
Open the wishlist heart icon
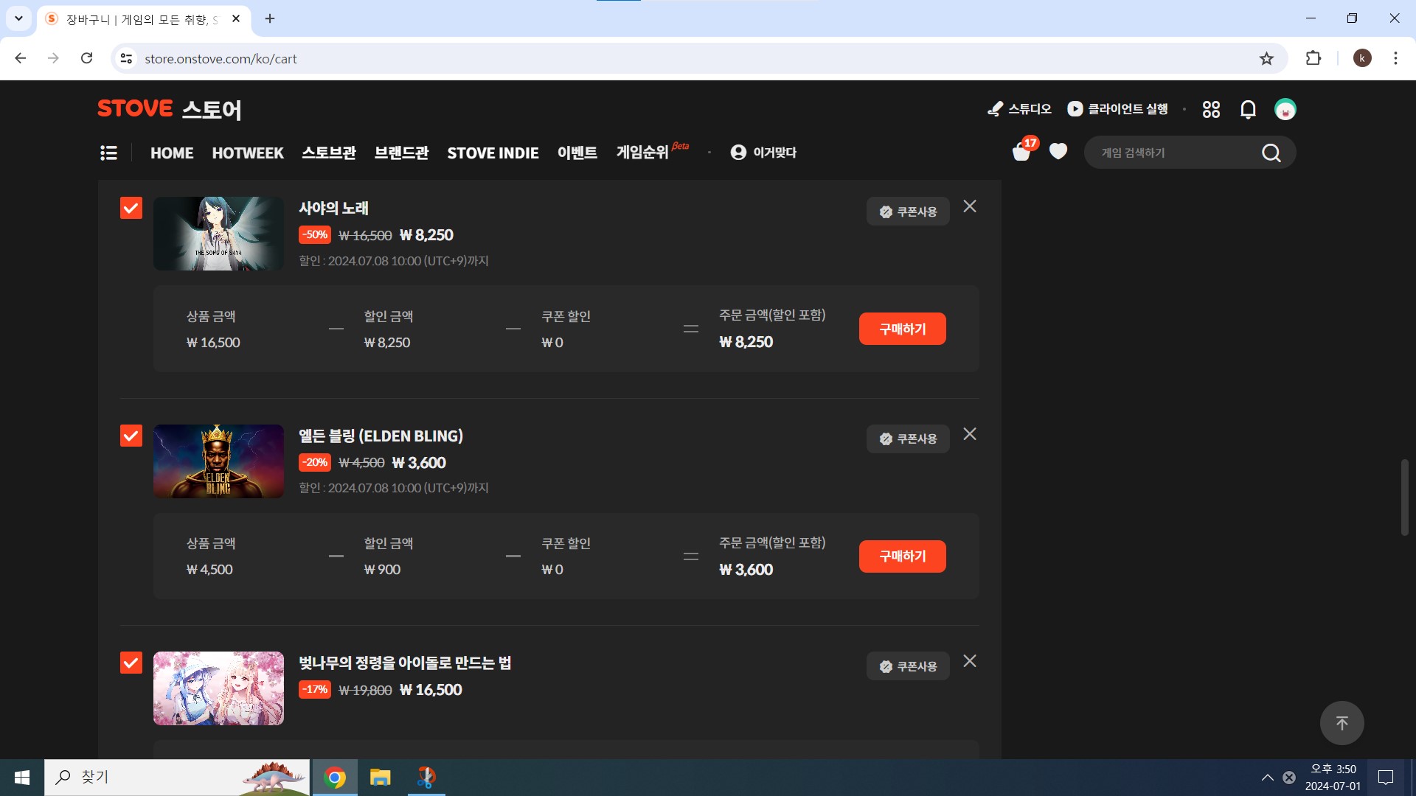coord(1058,151)
